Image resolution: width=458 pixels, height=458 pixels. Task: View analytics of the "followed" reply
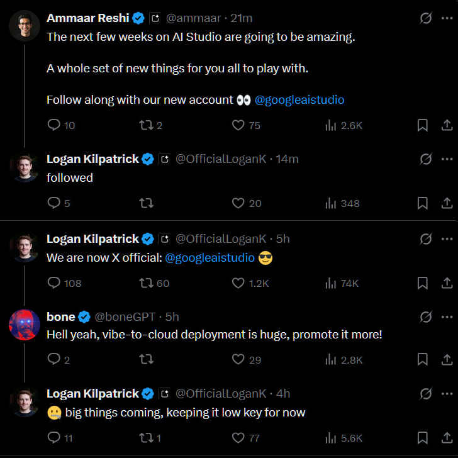pyautogui.click(x=331, y=203)
